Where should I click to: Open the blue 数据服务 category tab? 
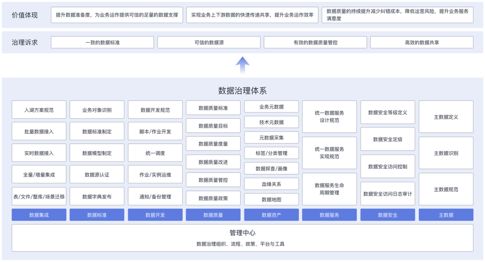point(330,215)
